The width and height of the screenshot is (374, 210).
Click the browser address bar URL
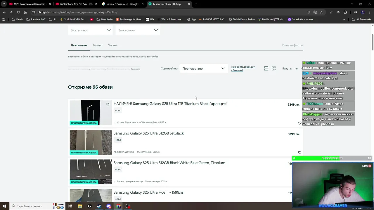click(77, 12)
